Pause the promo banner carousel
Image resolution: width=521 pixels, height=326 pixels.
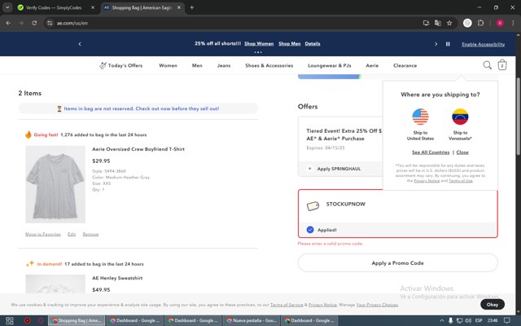point(448,44)
